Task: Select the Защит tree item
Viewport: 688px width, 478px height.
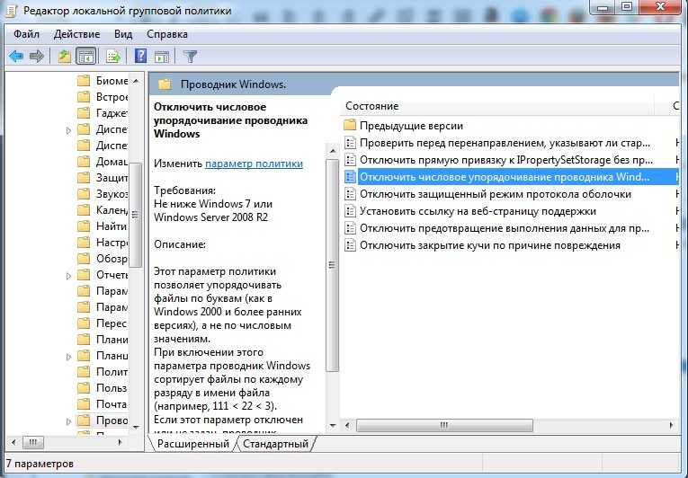Action: coord(112,178)
